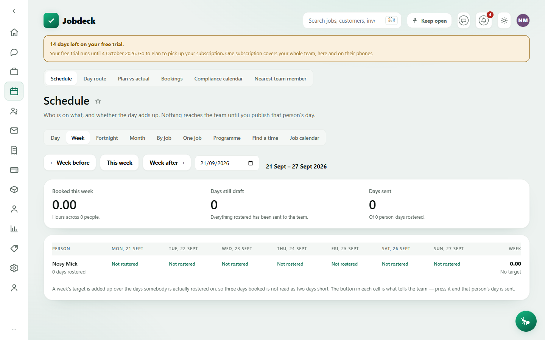Screen dimensions: 545x340
Task: Toggle light theme sun icon
Action: click(504, 20)
